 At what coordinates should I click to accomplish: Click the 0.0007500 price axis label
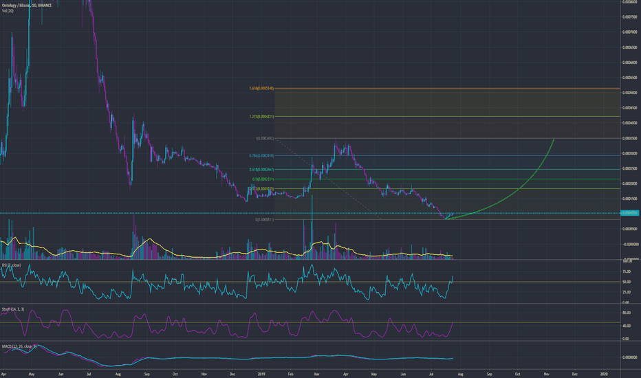(x=629, y=17)
